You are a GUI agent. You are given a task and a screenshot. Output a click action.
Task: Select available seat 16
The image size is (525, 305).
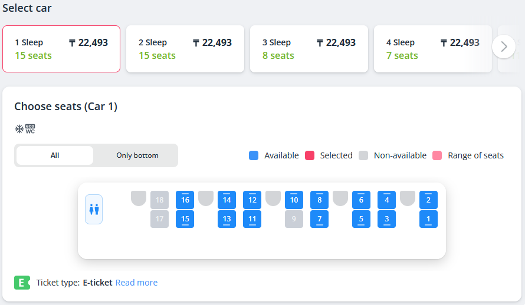coord(185,200)
